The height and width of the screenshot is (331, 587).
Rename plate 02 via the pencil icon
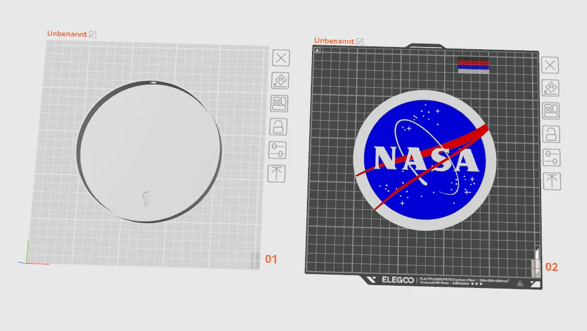360,41
